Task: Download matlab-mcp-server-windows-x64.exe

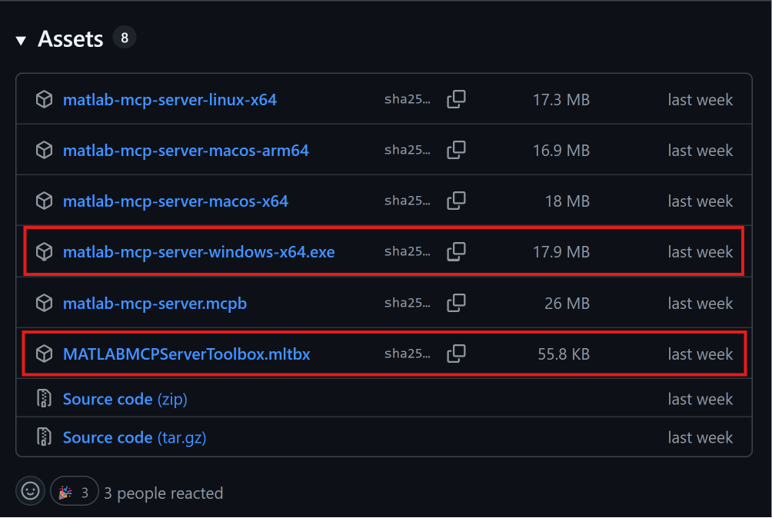Action: [x=199, y=252]
